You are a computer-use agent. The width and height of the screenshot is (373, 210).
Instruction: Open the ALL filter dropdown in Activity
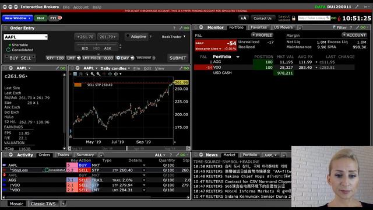[x=160, y=155]
